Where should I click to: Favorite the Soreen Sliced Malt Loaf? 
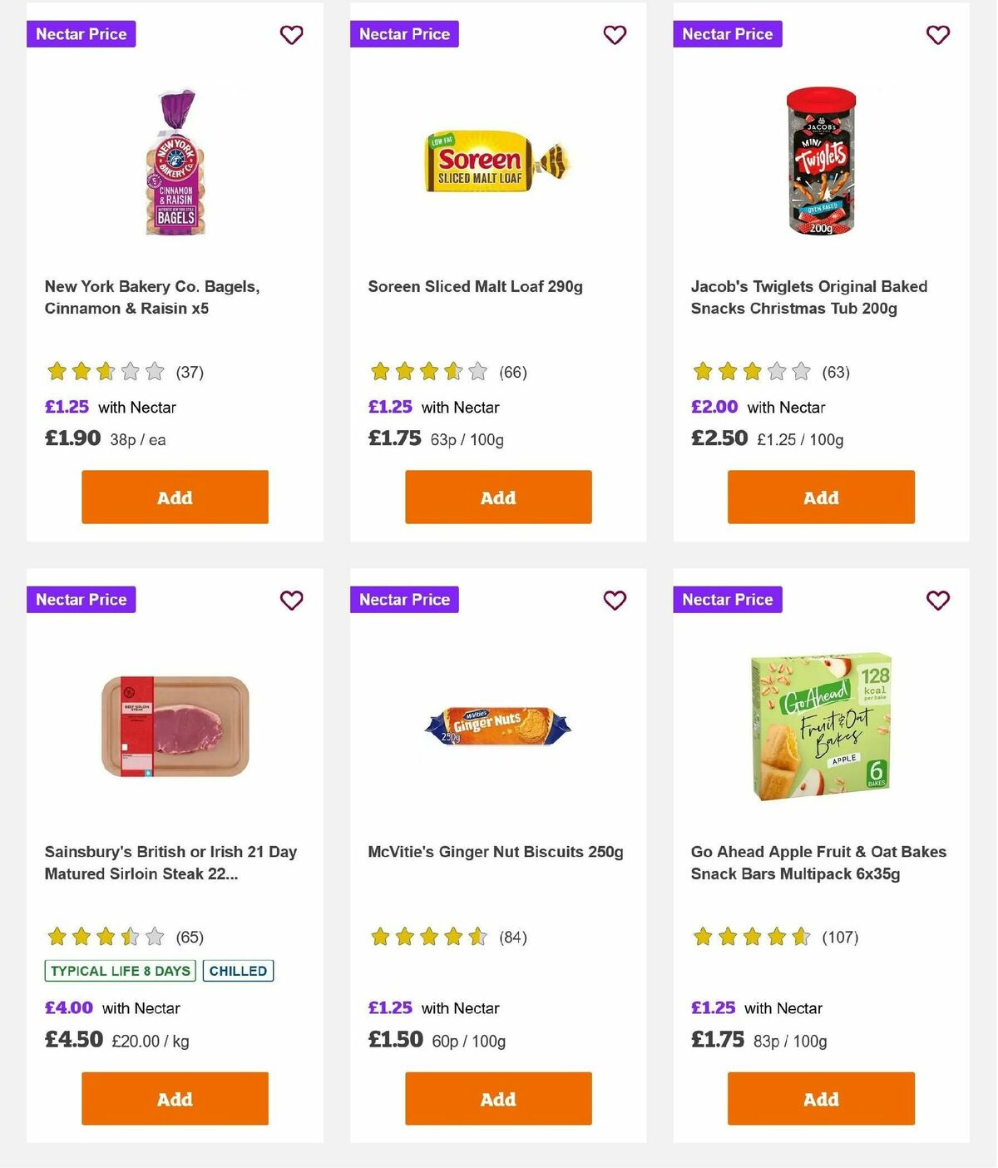pos(615,35)
